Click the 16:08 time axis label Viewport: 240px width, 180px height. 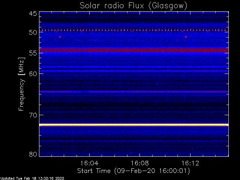tap(139, 163)
